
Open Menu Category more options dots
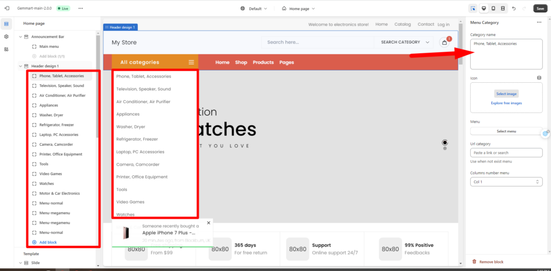pyautogui.click(x=539, y=23)
